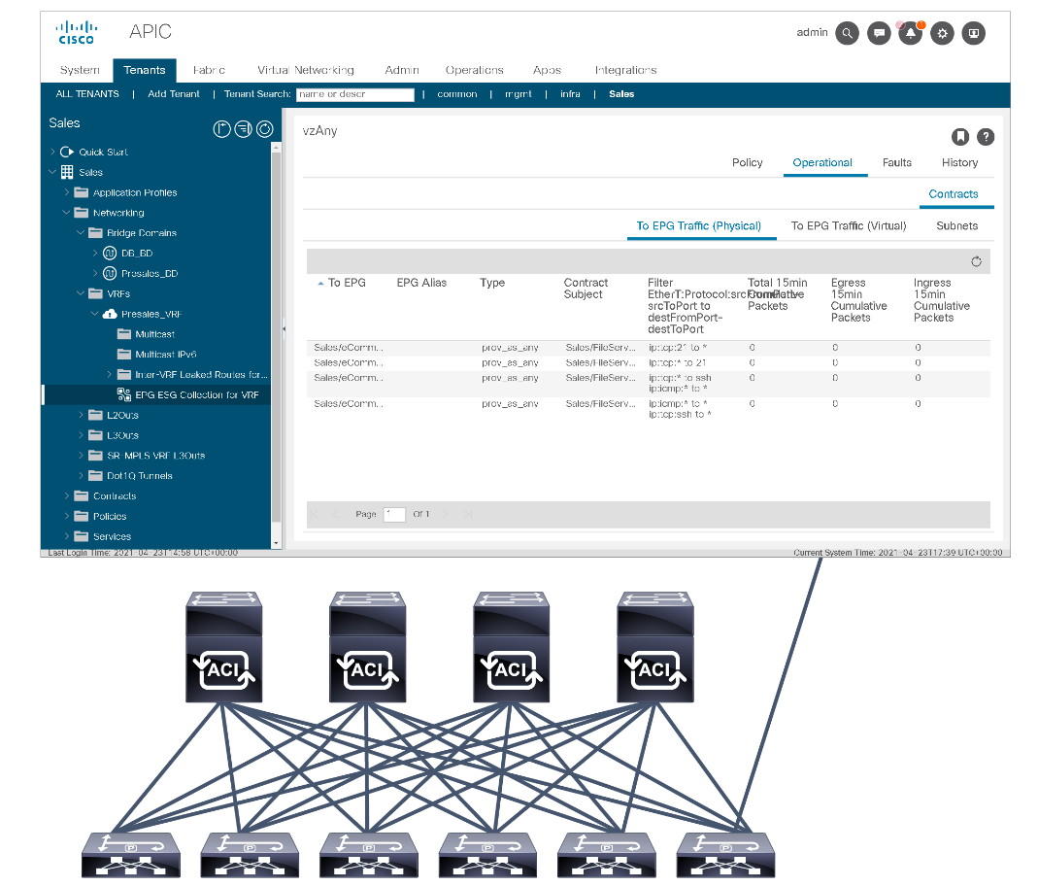Collapse the Bridge Domains tree node
This screenshot has width=1038, height=886.
[81, 233]
